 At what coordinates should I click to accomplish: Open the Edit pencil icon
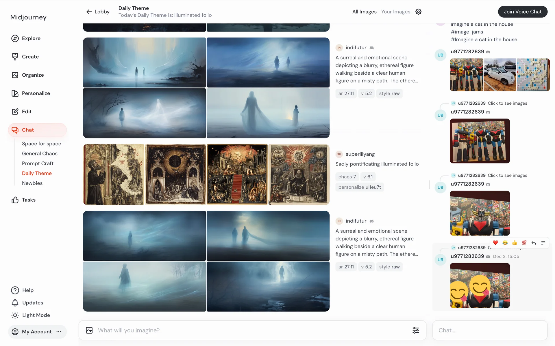point(15,112)
